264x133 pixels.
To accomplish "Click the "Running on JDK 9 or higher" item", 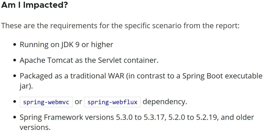I will click(66, 45).
